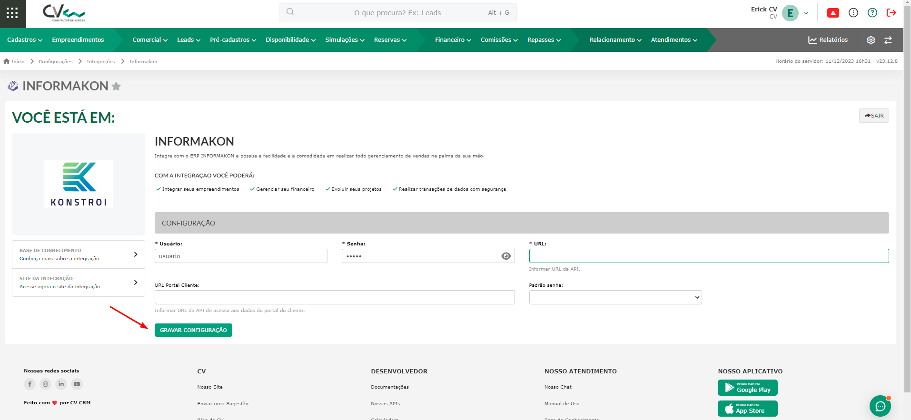The image size is (911, 420).
Task: Toggle password visibility eye icon
Action: tap(506, 256)
